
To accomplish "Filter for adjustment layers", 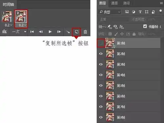I will pos(133,12).
